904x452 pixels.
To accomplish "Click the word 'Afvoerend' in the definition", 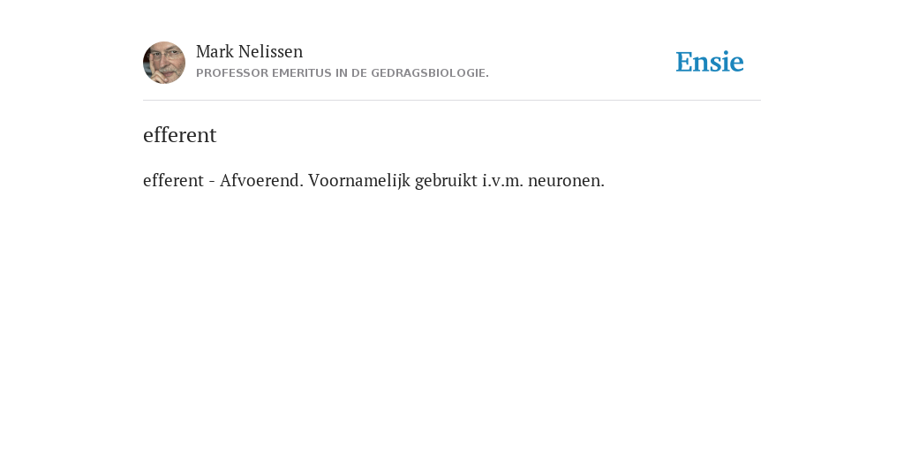I will (x=261, y=180).
